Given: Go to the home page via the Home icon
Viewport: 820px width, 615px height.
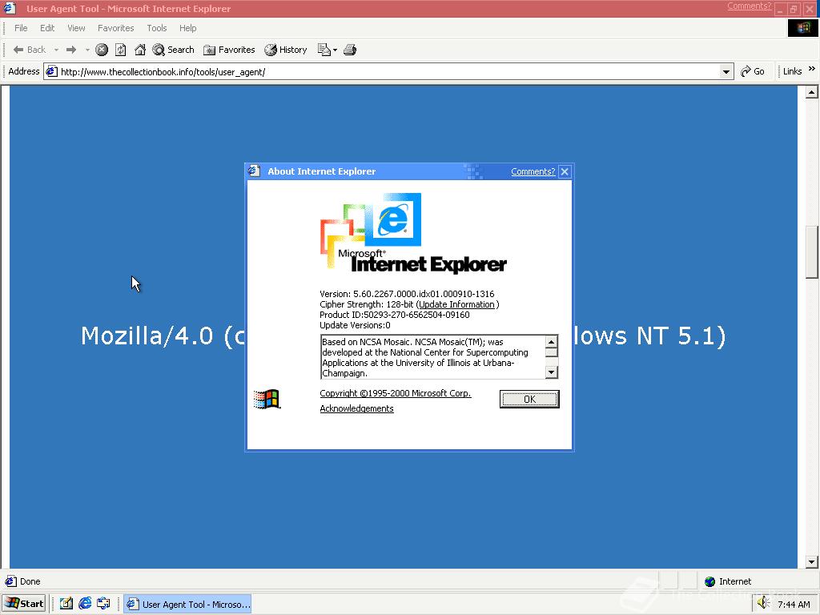Looking at the screenshot, I should (139, 50).
